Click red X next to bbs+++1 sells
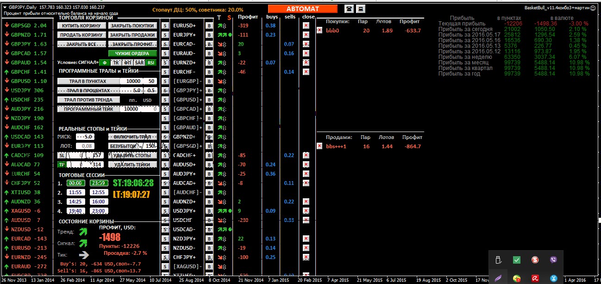 pos(319,146)
